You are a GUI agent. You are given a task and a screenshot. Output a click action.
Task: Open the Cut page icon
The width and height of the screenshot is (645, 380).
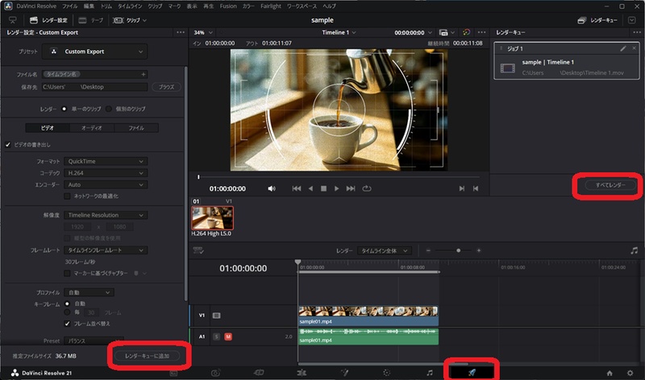259,373
